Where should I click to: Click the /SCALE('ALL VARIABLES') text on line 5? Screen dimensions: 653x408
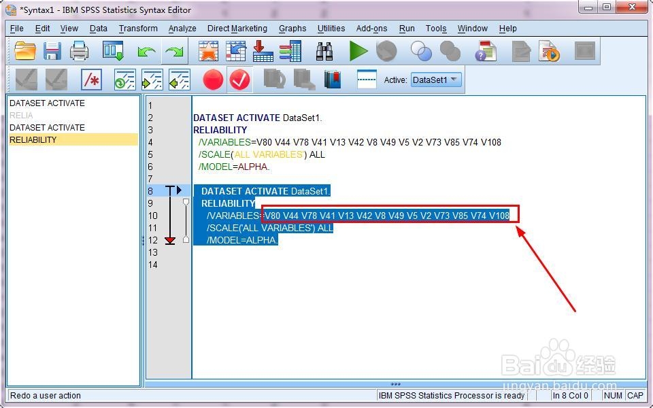[253, 154]
